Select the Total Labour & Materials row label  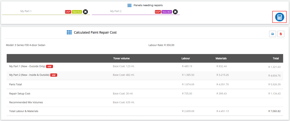(x=24, y=111)
